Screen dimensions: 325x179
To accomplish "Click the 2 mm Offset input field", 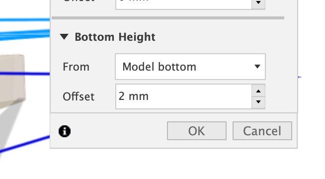I will (x=184, y=96).
